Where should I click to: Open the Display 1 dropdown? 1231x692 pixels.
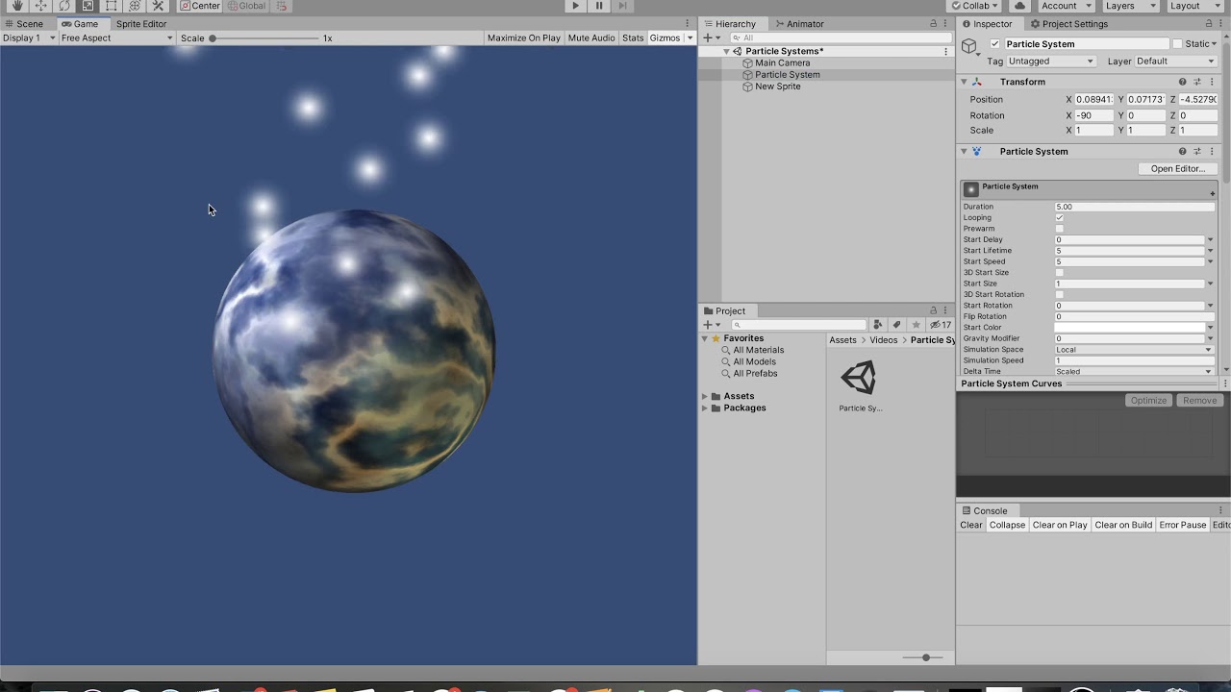tap(28, 37)
